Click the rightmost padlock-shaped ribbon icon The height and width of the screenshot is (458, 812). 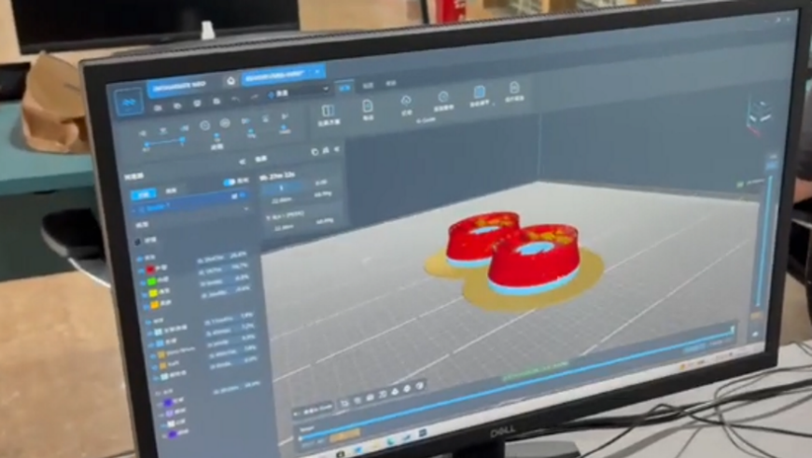[x=513, y=88]
